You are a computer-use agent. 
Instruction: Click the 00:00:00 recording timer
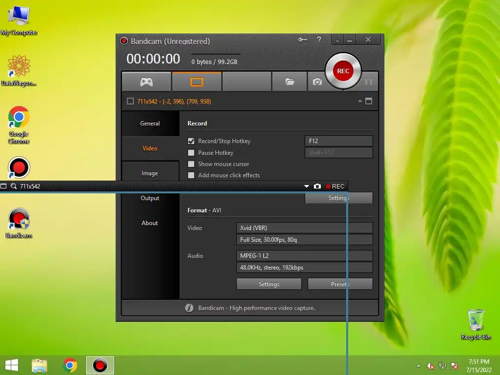click(153, 59)
